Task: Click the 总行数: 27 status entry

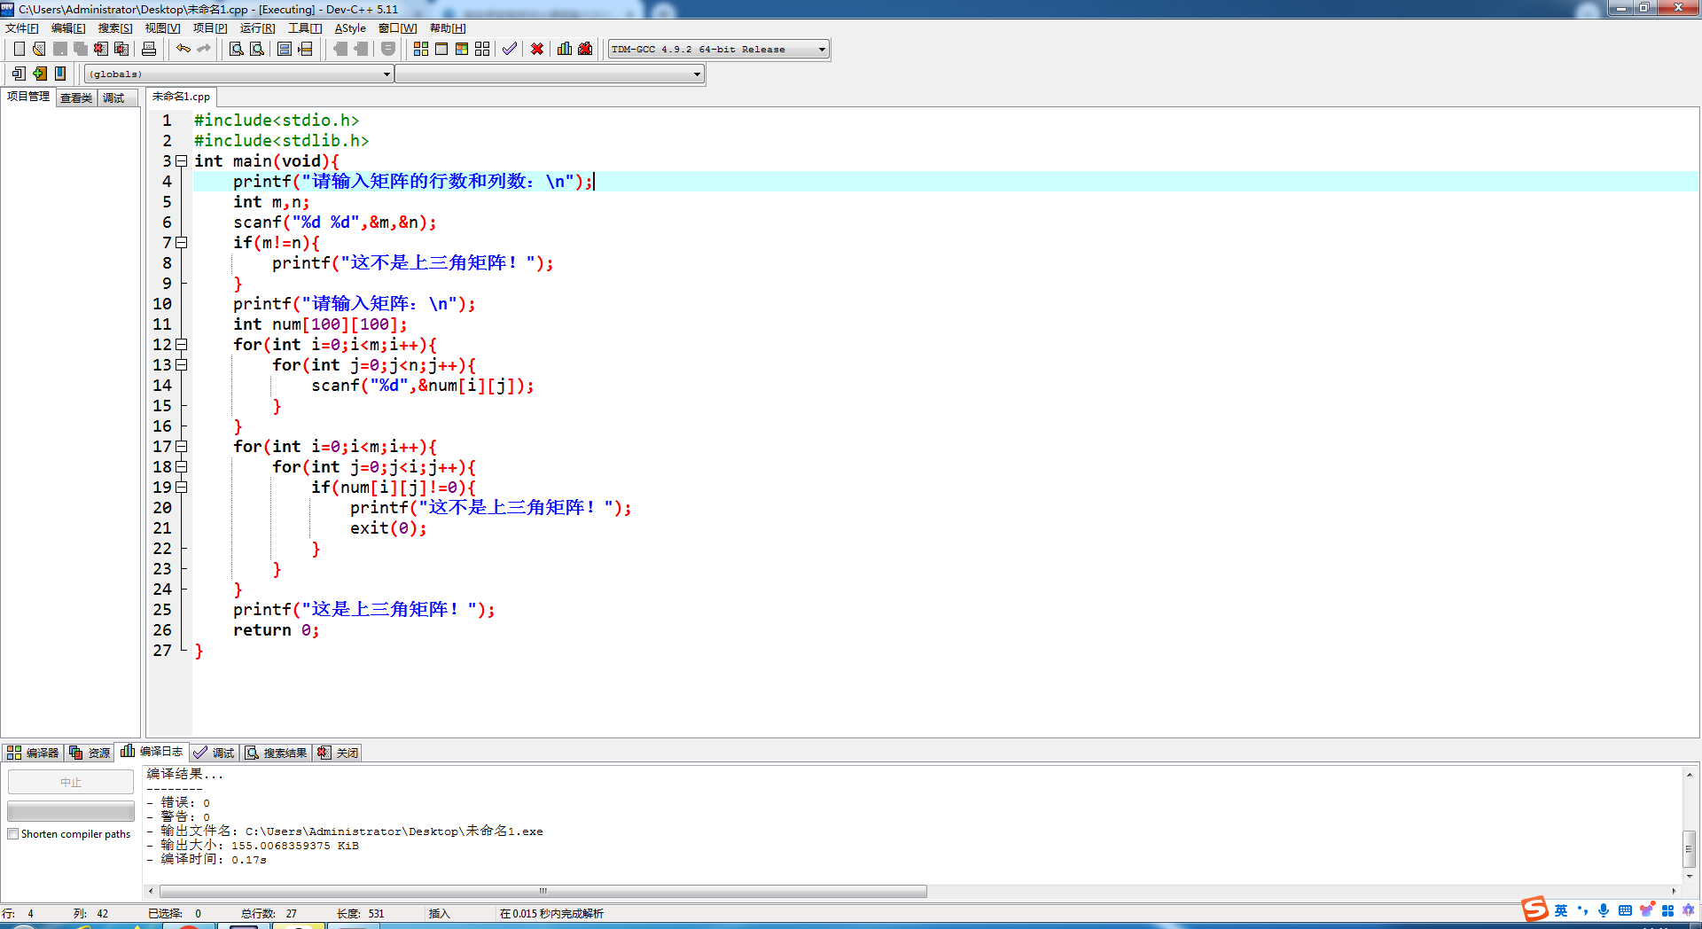Action: (269, 914)
